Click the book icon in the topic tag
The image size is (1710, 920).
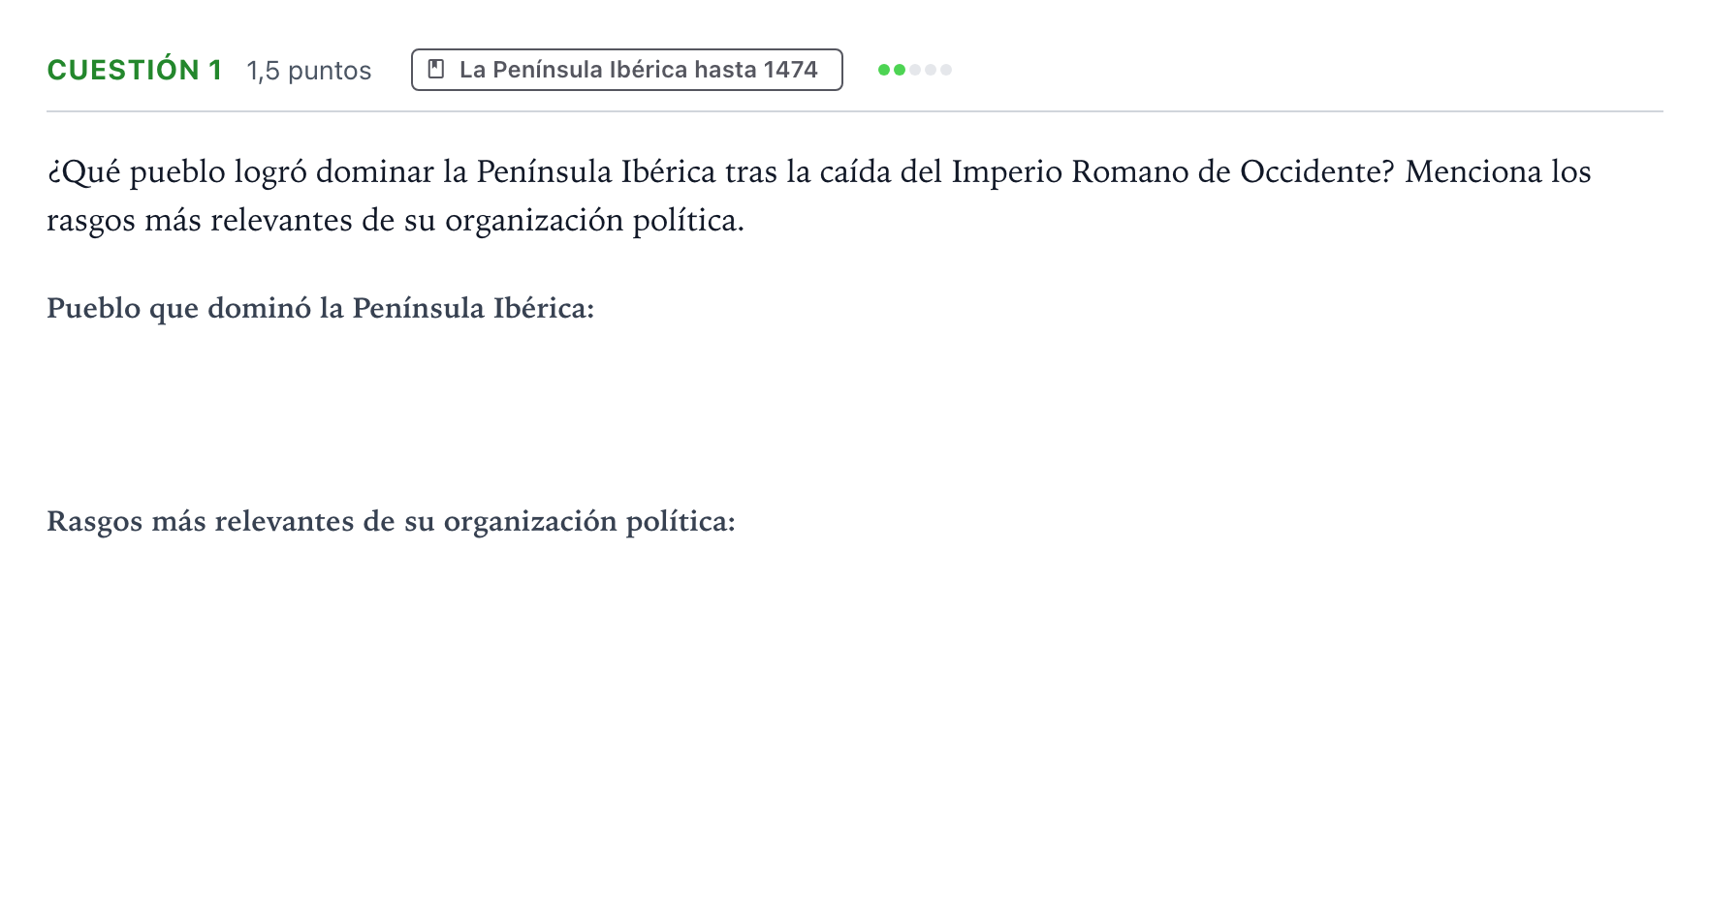[436, 69]
